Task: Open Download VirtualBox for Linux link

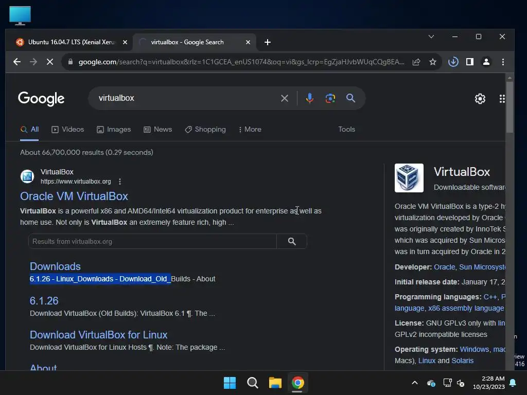Action: pos(98,335)
